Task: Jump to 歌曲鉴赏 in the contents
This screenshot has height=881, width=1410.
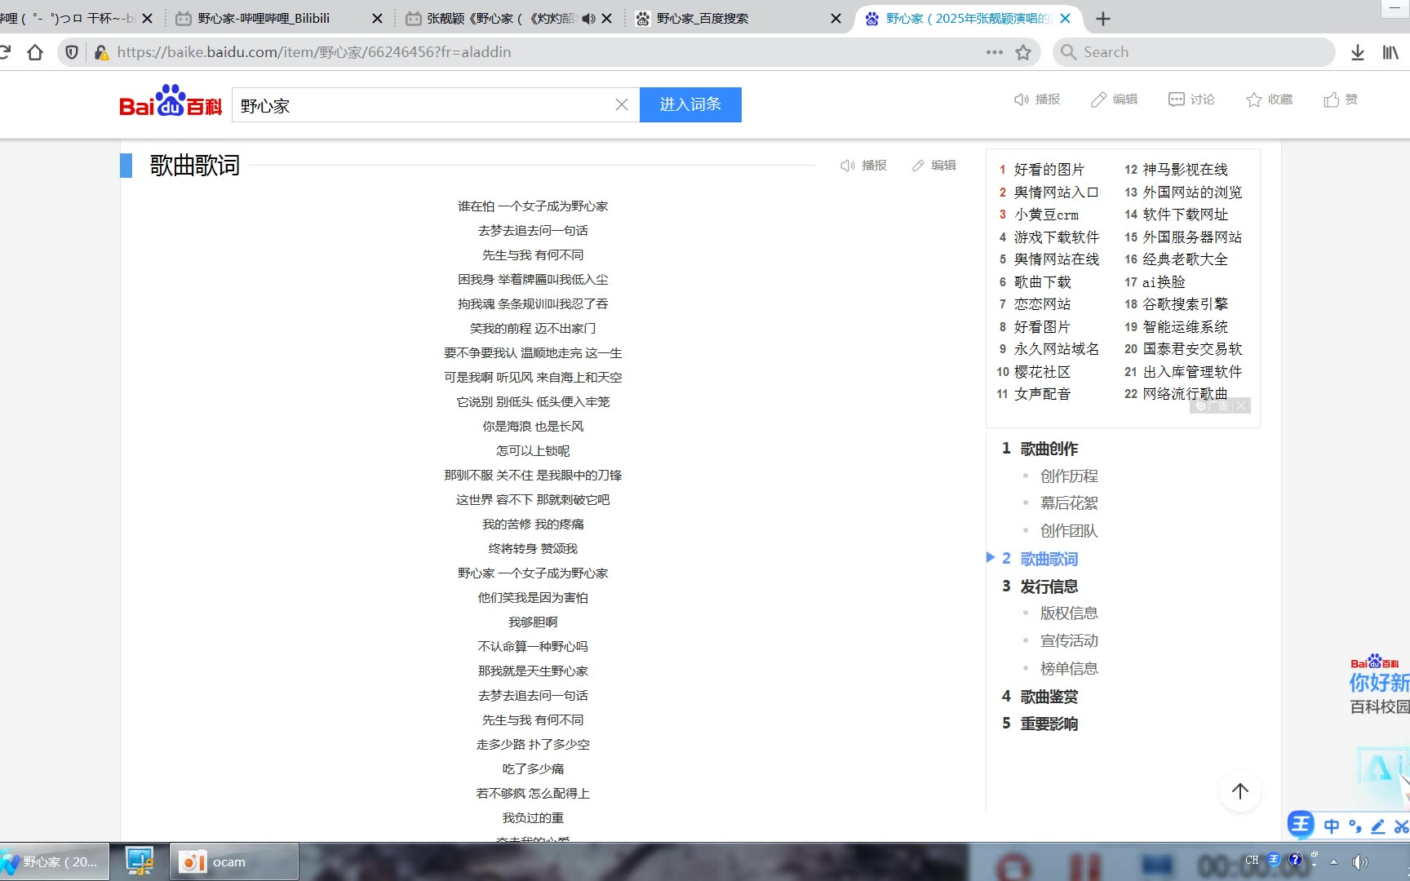Action: tap(1049, 697)
